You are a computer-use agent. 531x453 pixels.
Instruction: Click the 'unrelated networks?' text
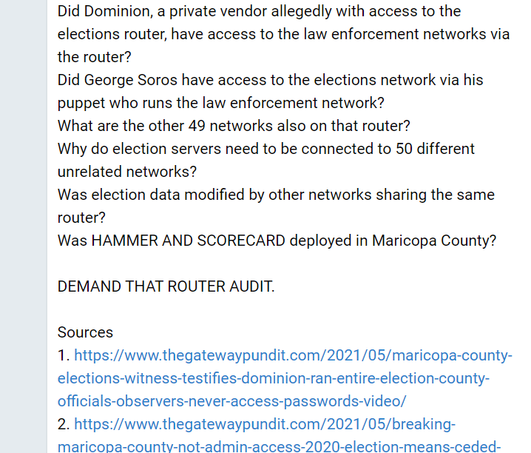tap(127, 172)
